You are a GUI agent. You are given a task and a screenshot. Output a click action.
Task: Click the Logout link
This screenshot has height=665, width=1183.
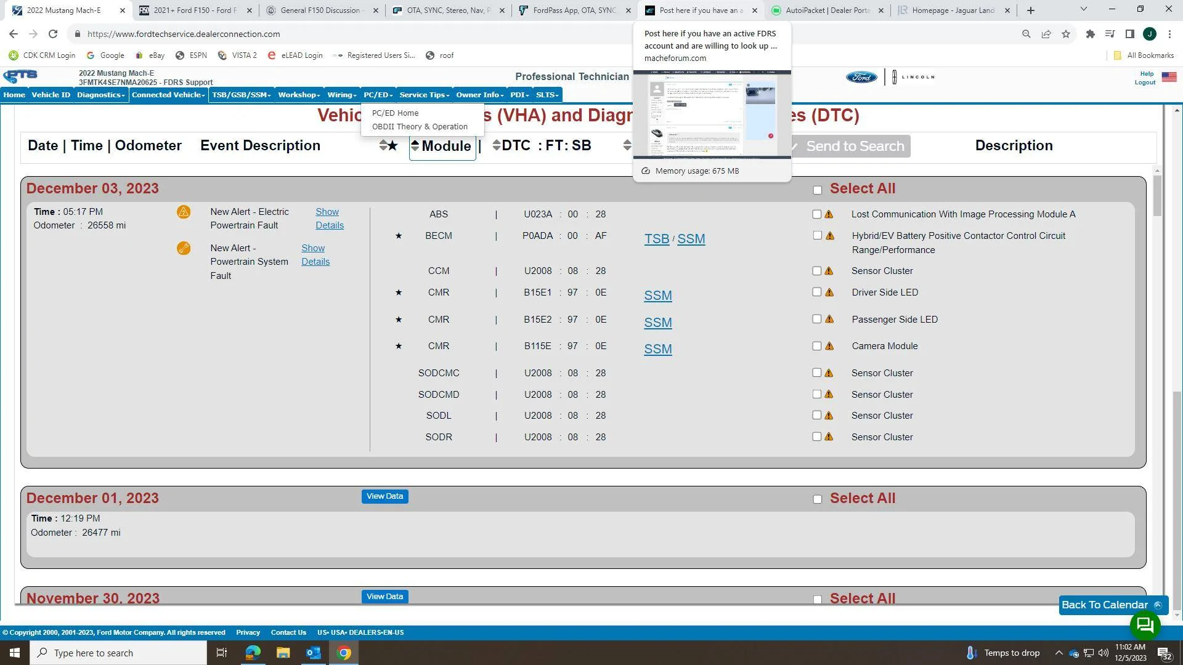pos(1145,83)
